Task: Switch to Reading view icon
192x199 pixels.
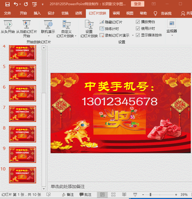Action: coord(124,195)
